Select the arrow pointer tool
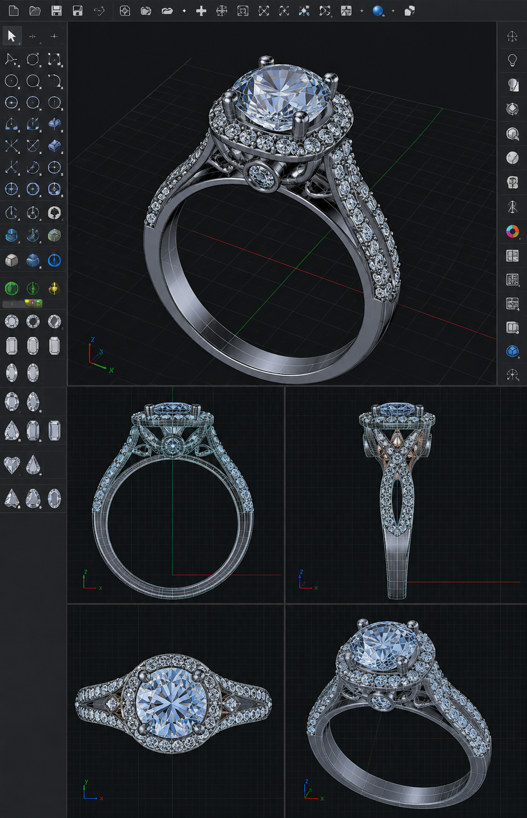This screenshot has width=527, height=818. tap(12, 36)
